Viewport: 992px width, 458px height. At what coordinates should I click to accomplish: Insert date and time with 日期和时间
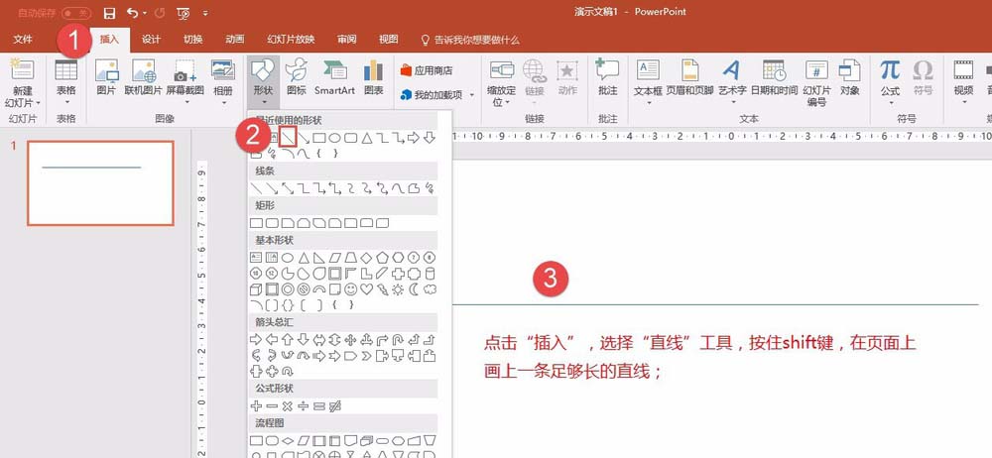(774, 76)
